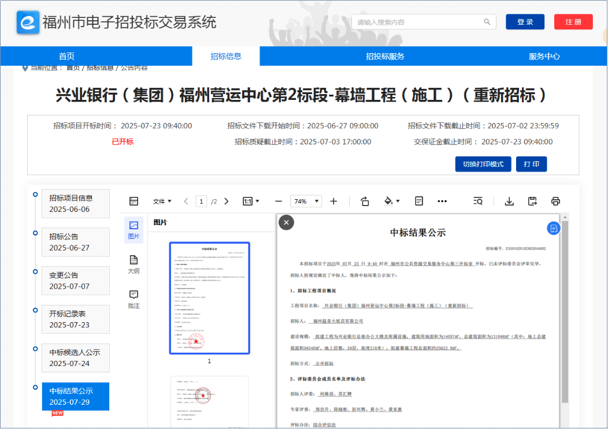Click the 福州温泉大饭店有限公司 text
608x429 pixels.
[338, 321]
